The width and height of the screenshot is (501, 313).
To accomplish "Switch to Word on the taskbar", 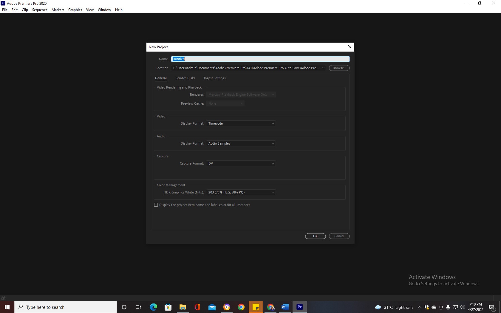I will pos(285,307).
